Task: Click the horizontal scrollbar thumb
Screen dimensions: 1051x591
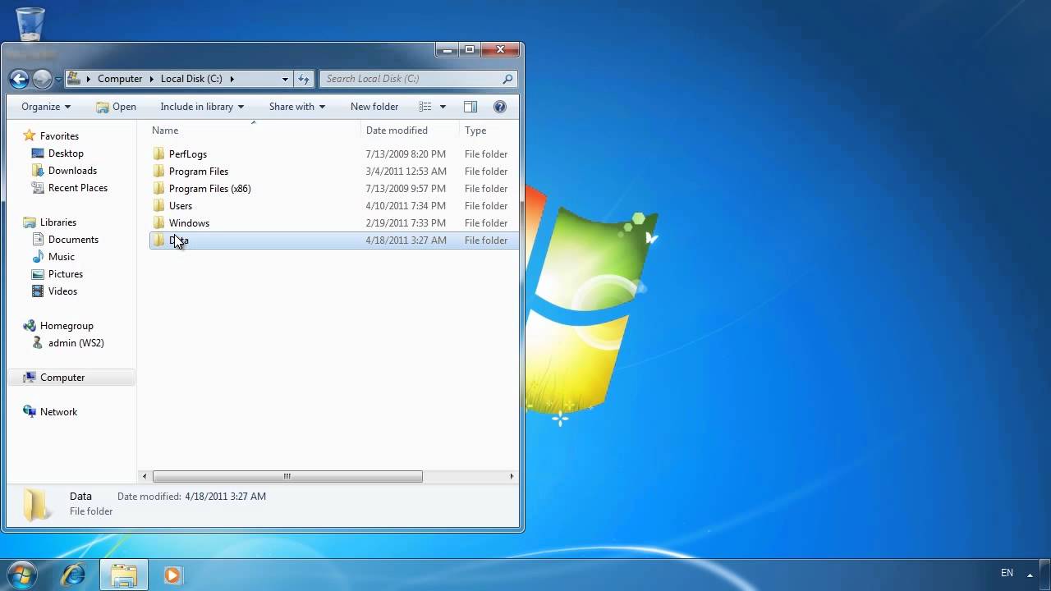Action: click(287, 476)
